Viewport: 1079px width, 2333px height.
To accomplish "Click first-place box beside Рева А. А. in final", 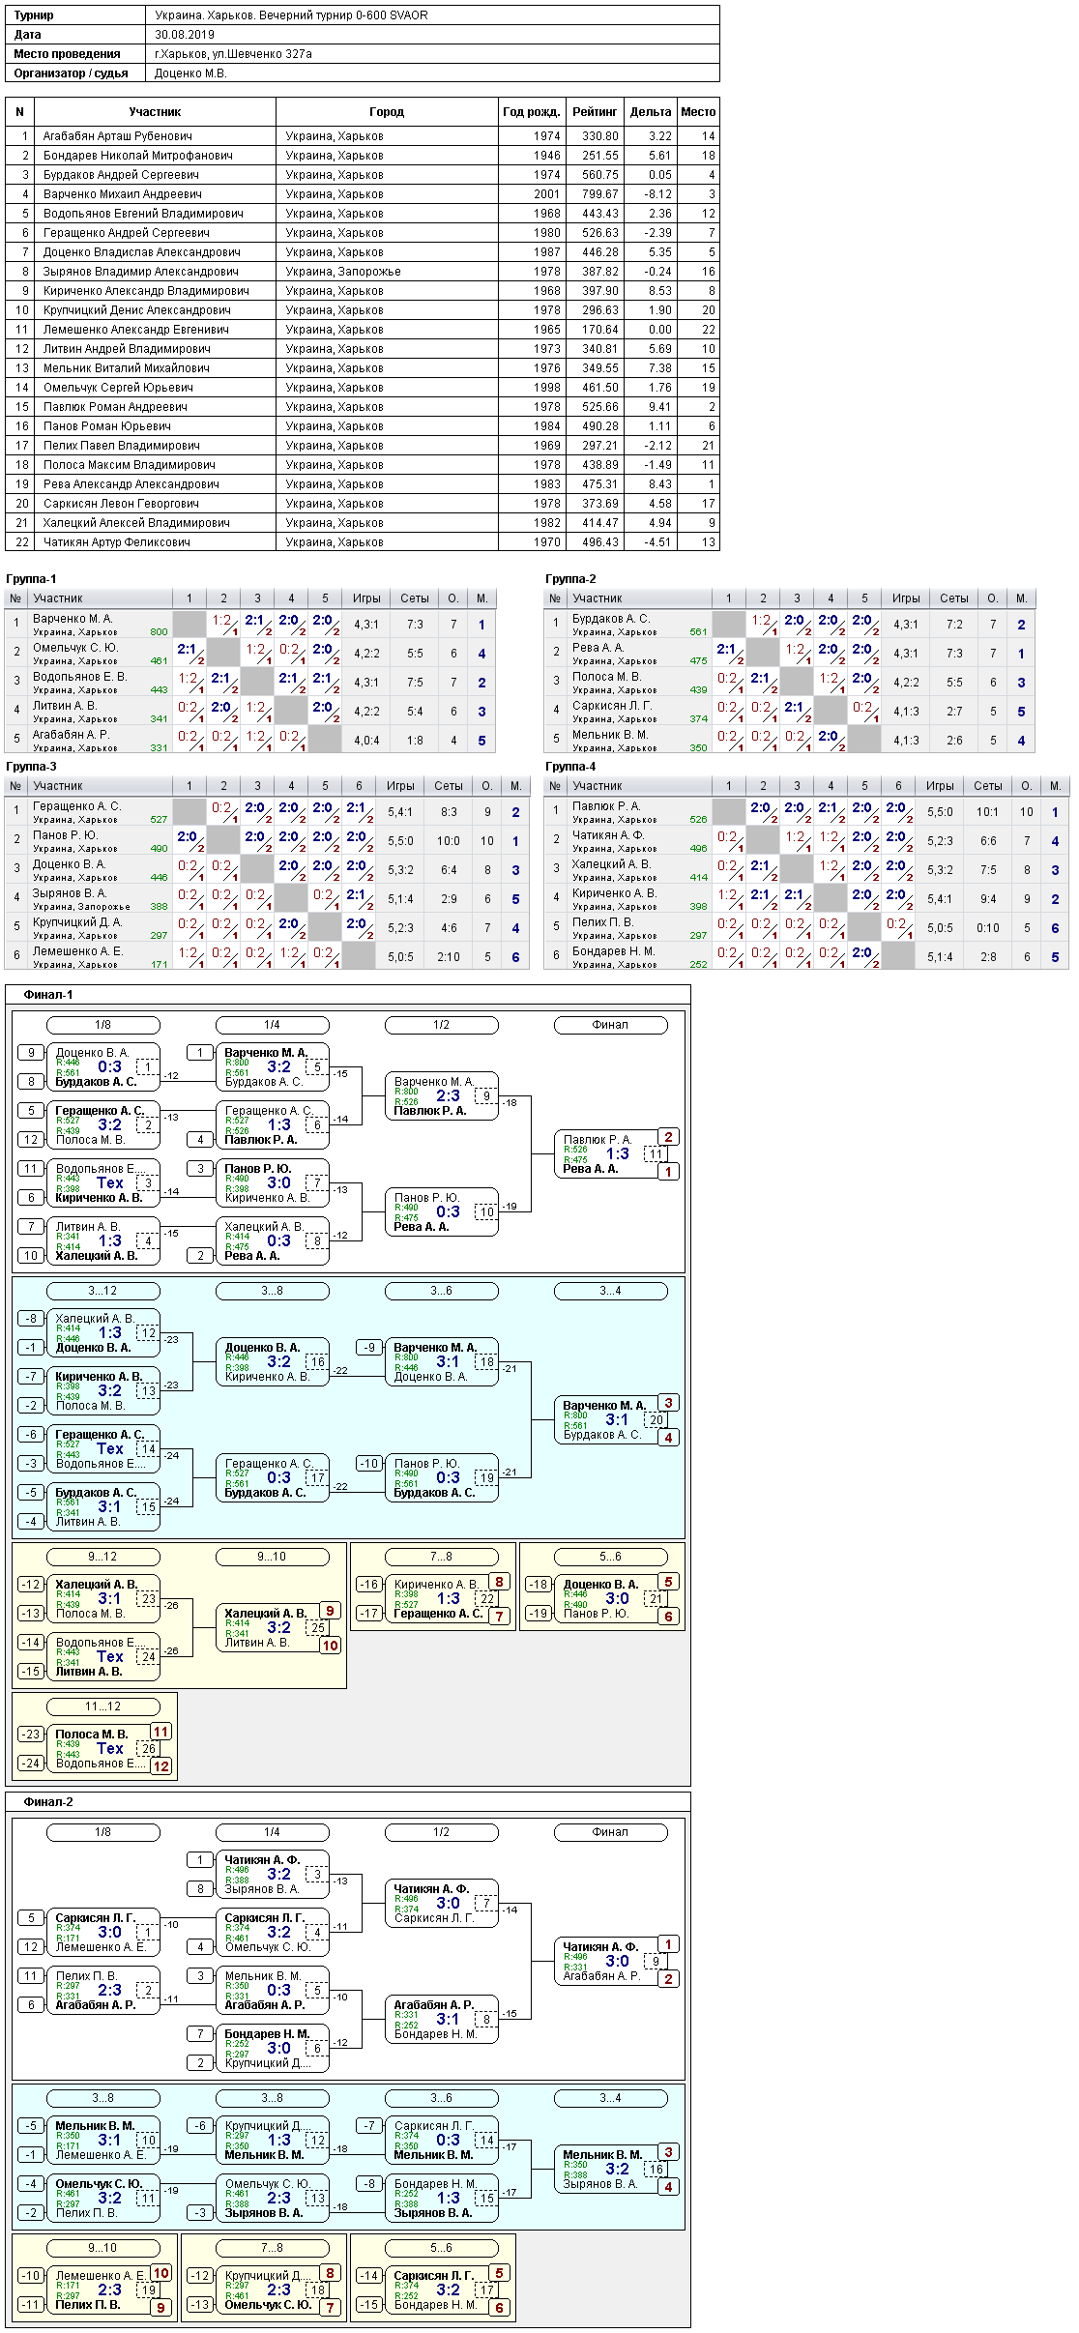I will [668, 1172].
